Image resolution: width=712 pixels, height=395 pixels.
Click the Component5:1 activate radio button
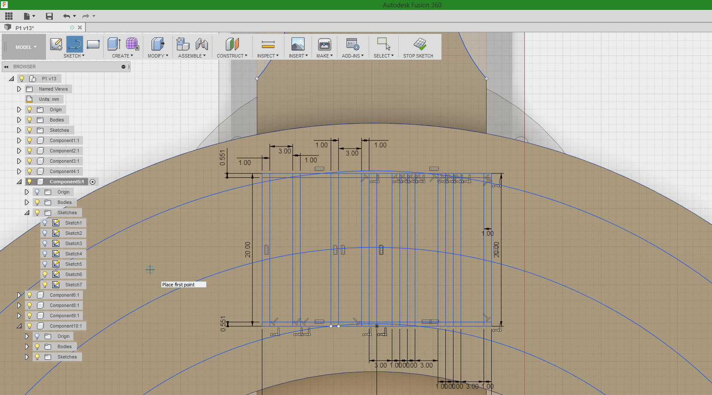tap(93, 182)
